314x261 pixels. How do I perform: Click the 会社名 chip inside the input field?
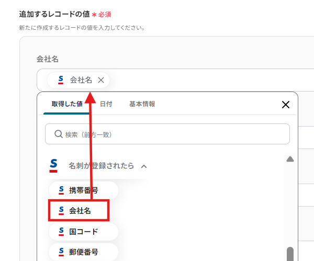(x=78, y=80)
